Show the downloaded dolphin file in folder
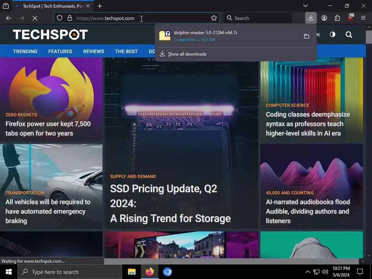 click(307, 36)
